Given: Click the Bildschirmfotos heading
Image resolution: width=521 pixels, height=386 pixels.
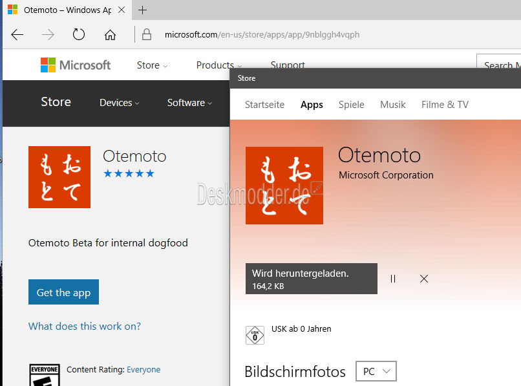Looking at the screenshot, I should pos(295,372).
